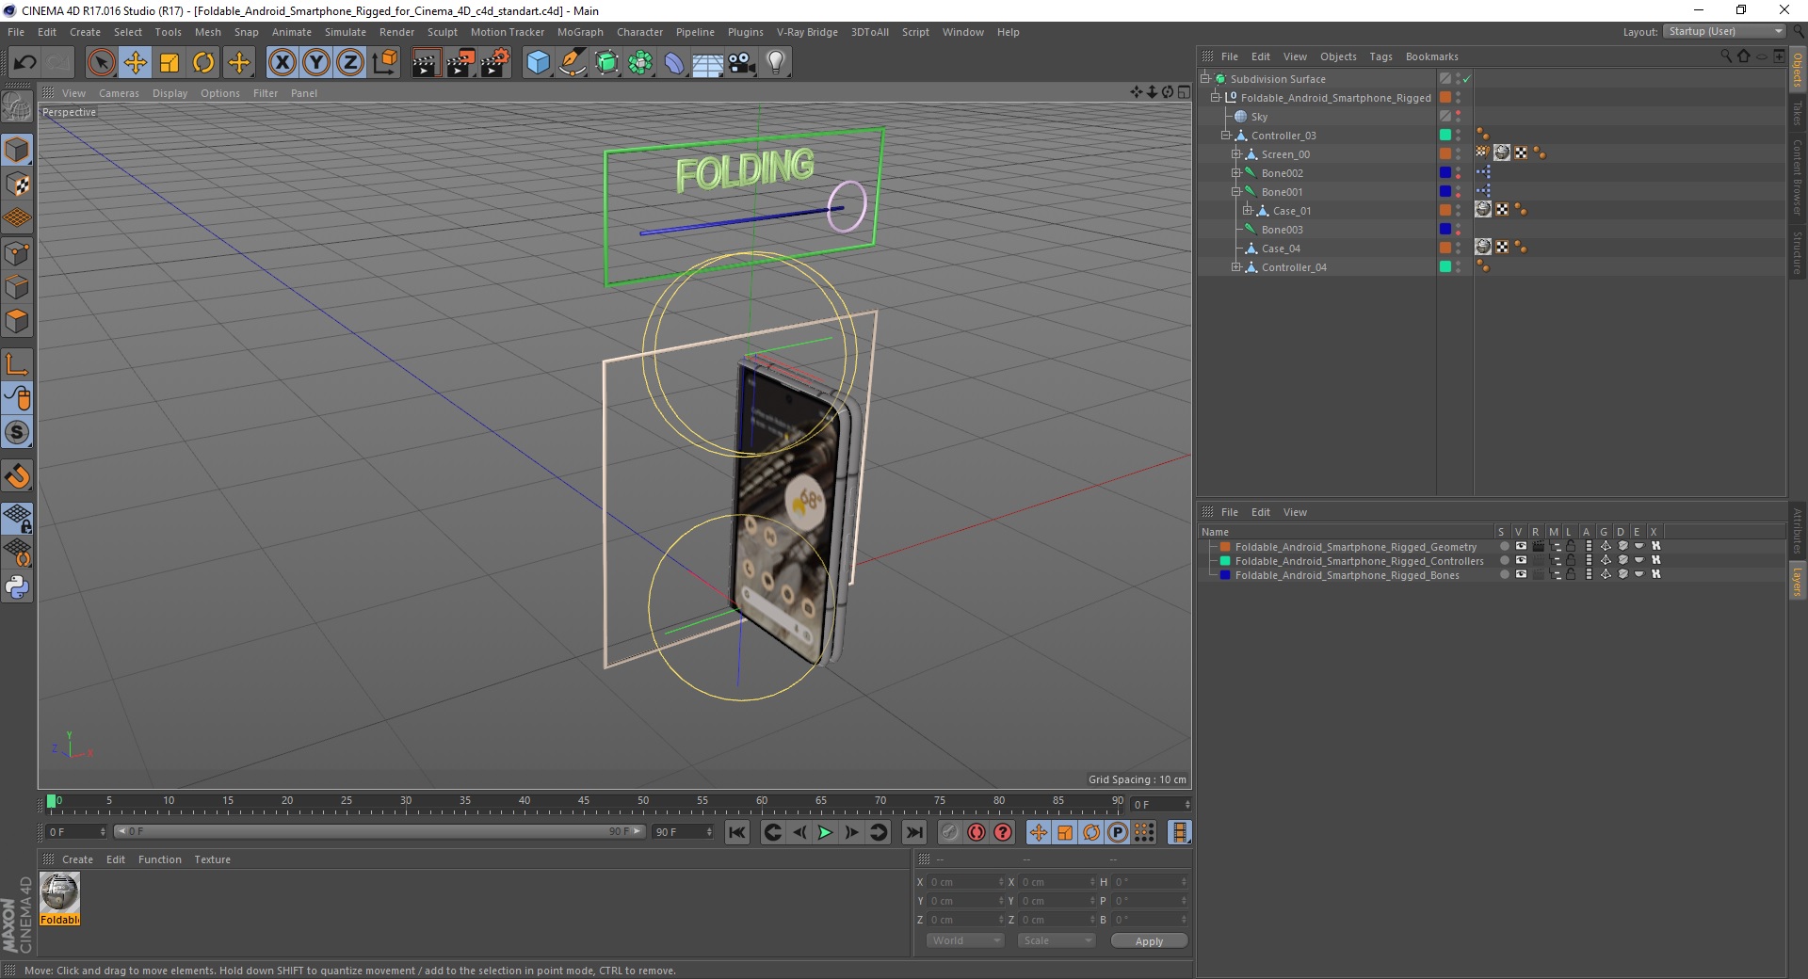The image size is (1808, 979).
Task: Select the Live Selection tool
Action: click(102, 63)
